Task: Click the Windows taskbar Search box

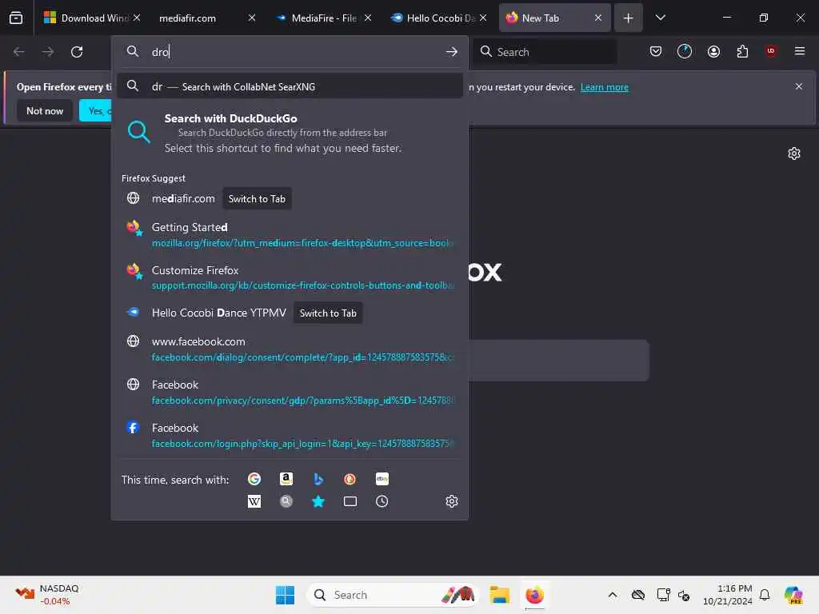Action: click(x=393, y=595)
